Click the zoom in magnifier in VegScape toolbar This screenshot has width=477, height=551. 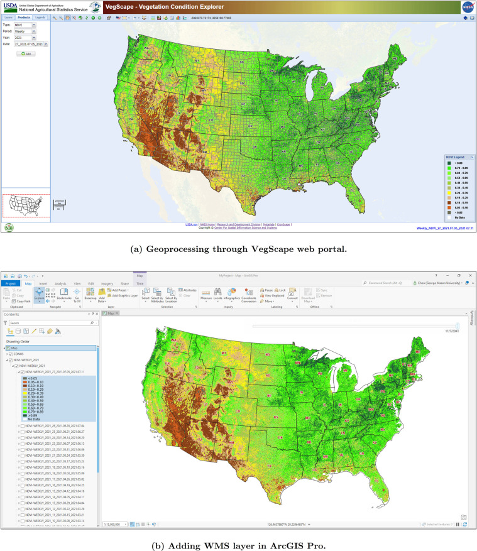click(x=55, y=18)
